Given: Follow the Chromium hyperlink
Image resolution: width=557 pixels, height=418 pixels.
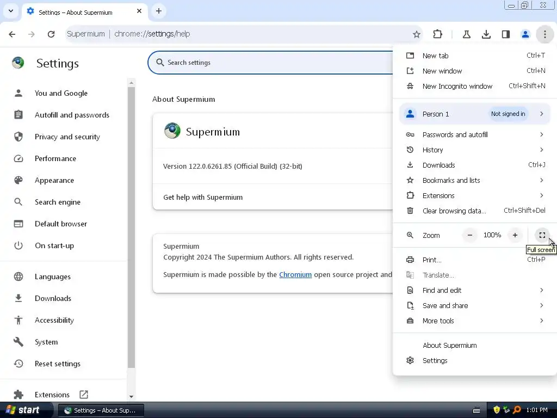Looking at the screenshot, I should tap(295, 274).
